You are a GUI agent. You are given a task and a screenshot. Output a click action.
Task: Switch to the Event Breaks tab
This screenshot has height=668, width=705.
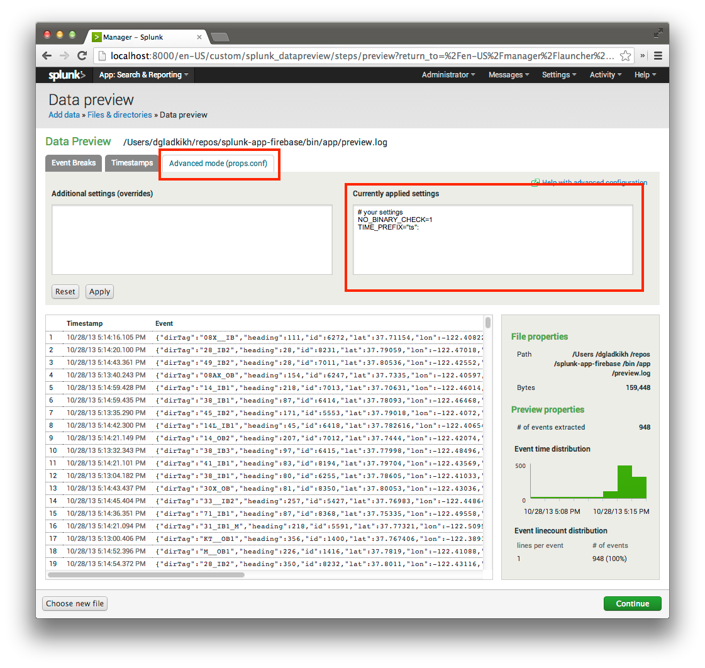click(x=74, y=163)
